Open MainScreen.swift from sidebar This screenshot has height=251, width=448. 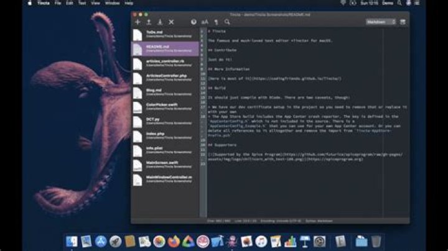click(165, 165)
